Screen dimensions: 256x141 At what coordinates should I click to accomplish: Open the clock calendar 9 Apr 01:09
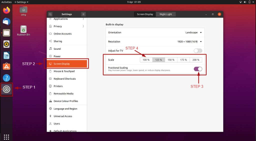134,2
